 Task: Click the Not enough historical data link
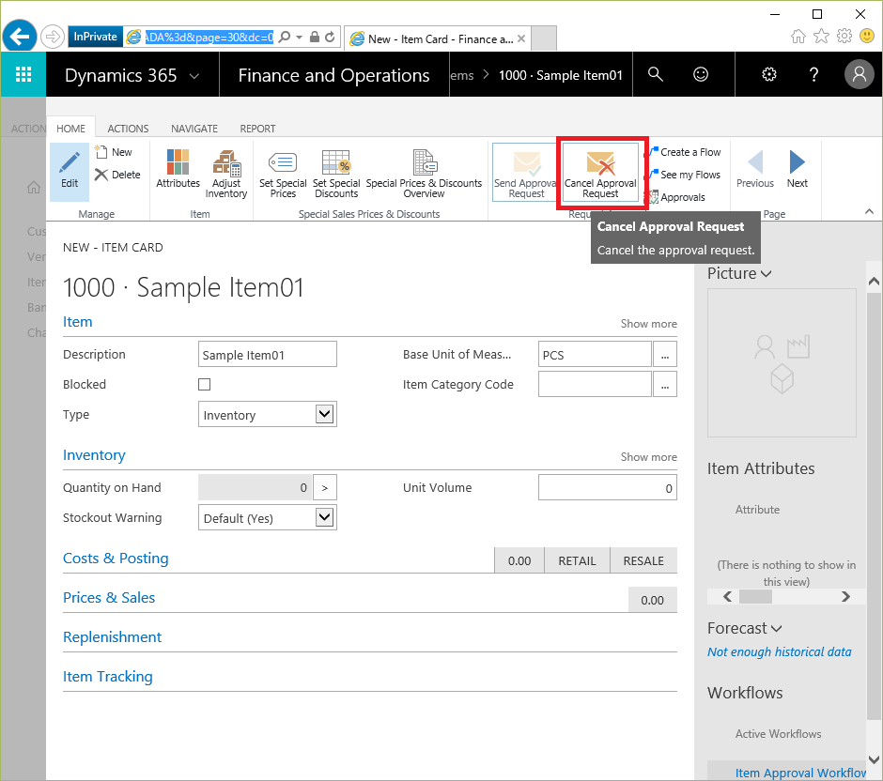[x=780, y=651]
